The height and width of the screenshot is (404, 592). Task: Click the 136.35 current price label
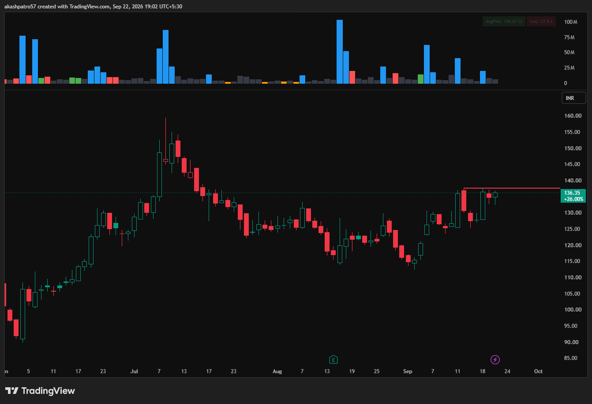573,193
